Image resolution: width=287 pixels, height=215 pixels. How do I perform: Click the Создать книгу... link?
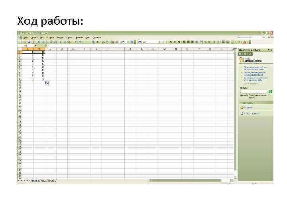coord(252,113)
